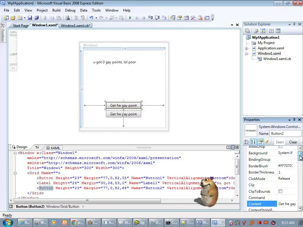Collapse the Grid element in the XAML editor
Viewport: 303px width, 227px height.
pyautogui.click(x=15, y=173)
